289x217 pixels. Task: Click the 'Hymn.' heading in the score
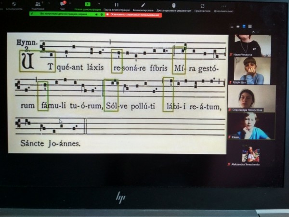point(27,43)
